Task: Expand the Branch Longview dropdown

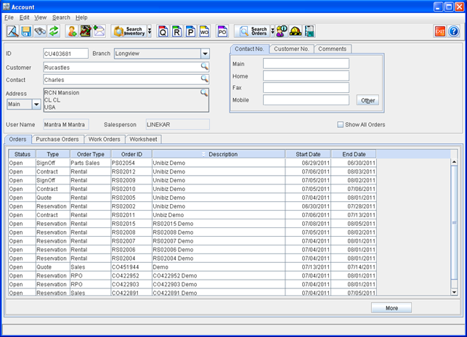Action: point(205,54)
